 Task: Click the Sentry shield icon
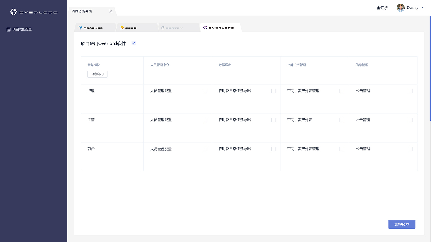pos(163,27)
